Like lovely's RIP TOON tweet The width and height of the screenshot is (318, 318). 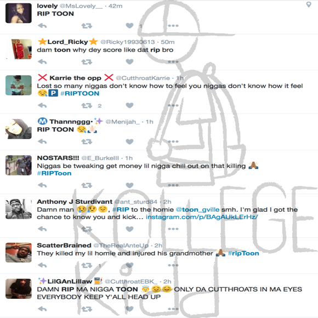129,26
